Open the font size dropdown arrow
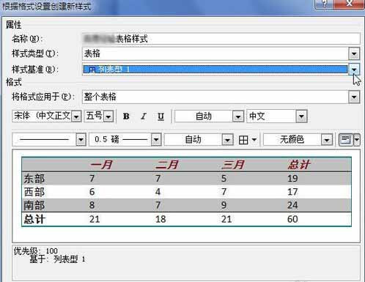Viewport: 365px width, 282px height. coord(108,116)
